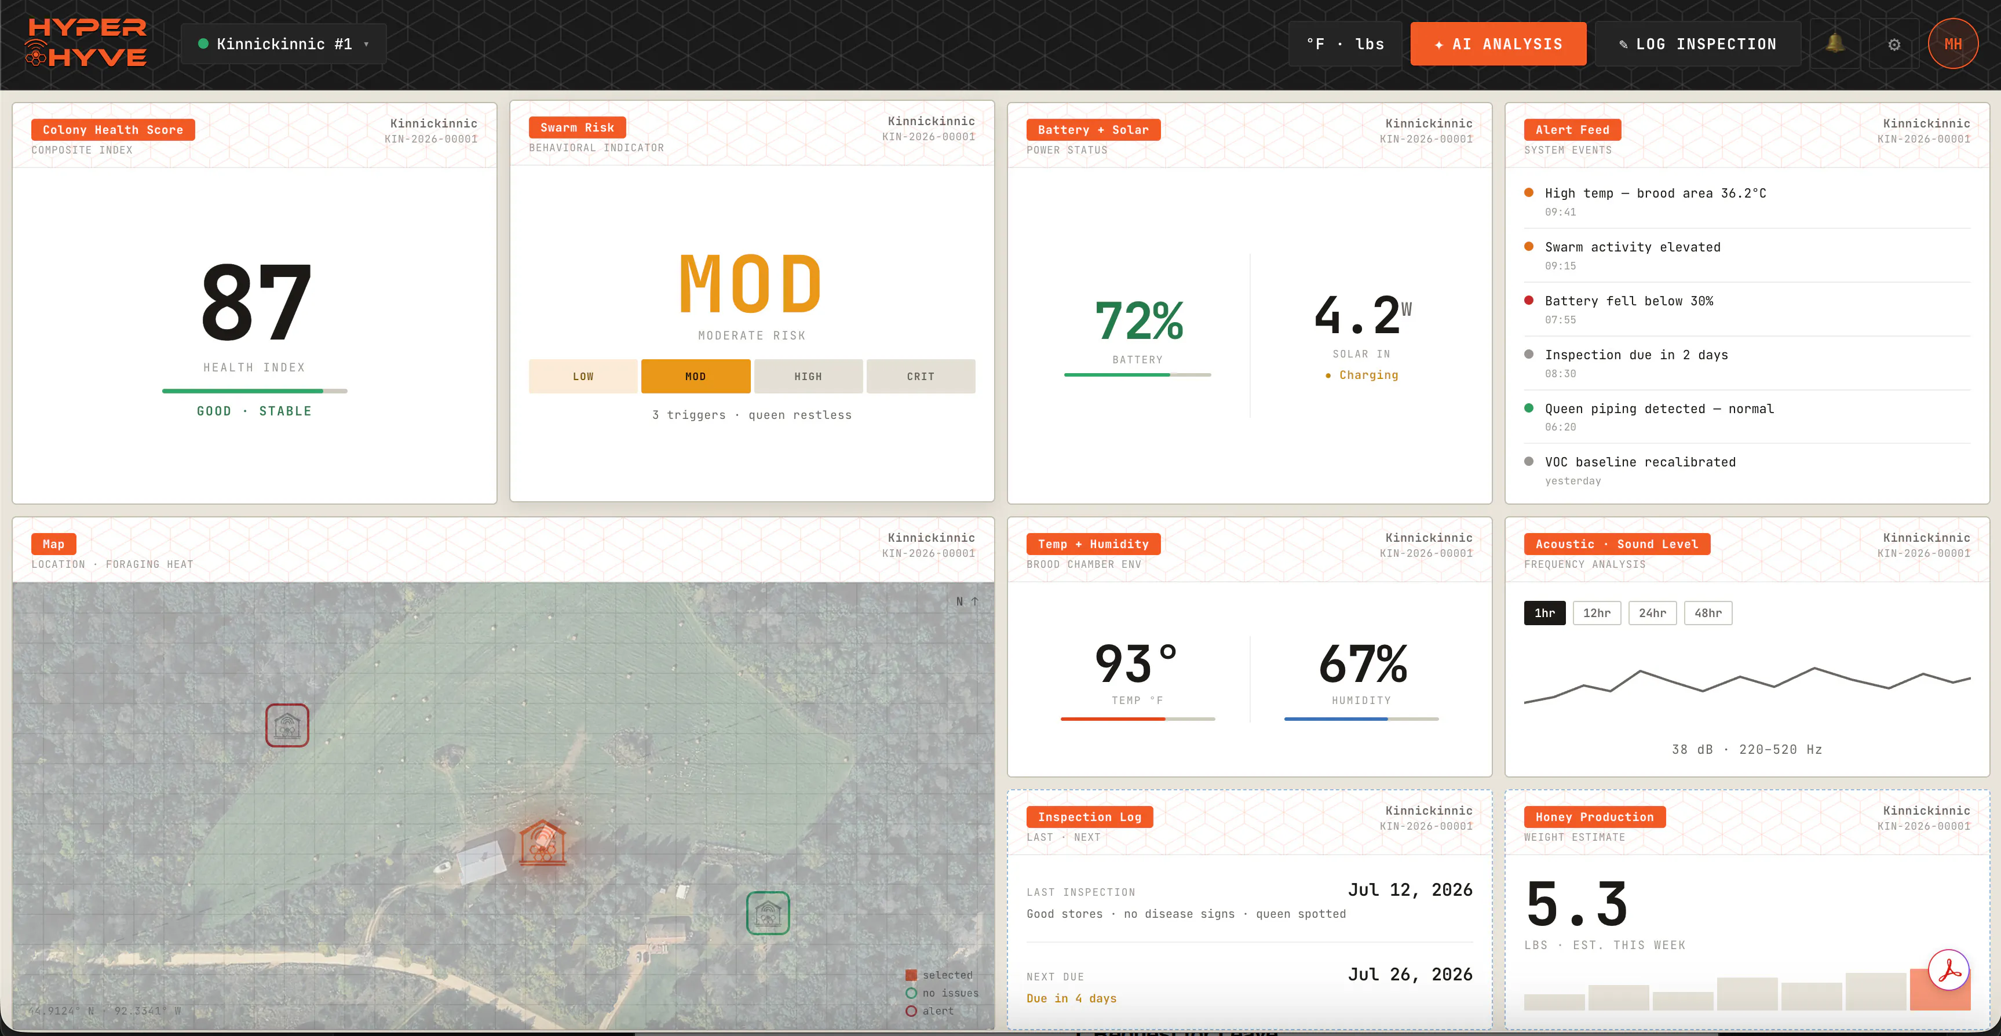Click the Inspection Log card label
The width and height of the screenshot is (2001, 1036).
(1089, 817)
